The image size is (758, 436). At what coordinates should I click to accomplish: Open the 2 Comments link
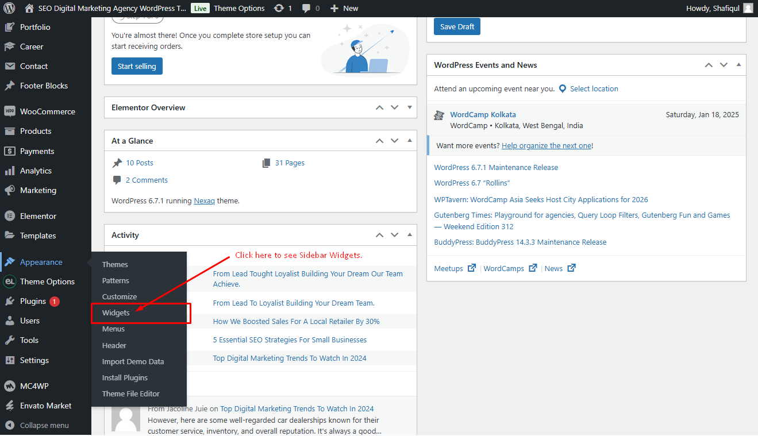coord(147,180)
